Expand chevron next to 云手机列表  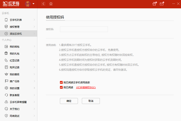coord(34,20)
